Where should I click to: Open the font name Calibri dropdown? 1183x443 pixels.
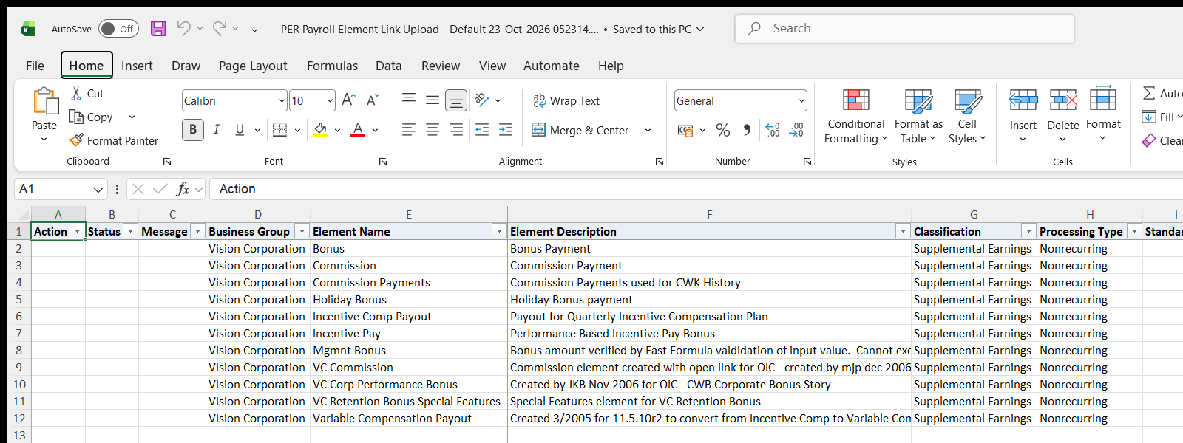coord(282,100)
